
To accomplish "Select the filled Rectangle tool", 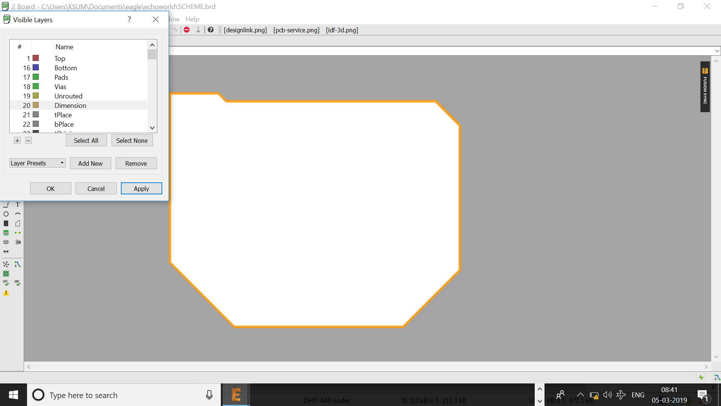I will coord(6,223).
